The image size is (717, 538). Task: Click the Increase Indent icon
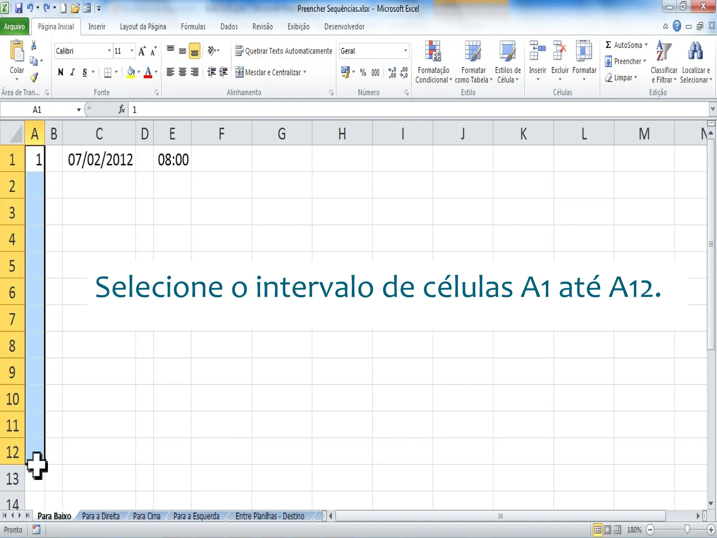point(223,72)
